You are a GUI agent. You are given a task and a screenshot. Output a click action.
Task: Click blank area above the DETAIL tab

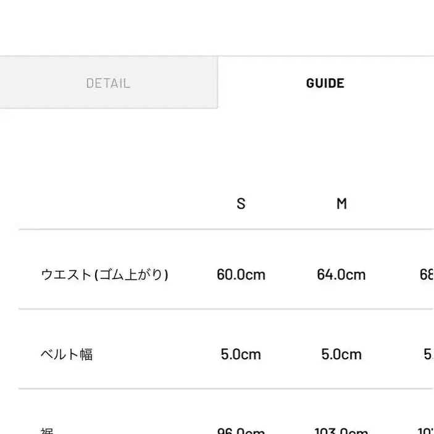click(x=109, y=28)
